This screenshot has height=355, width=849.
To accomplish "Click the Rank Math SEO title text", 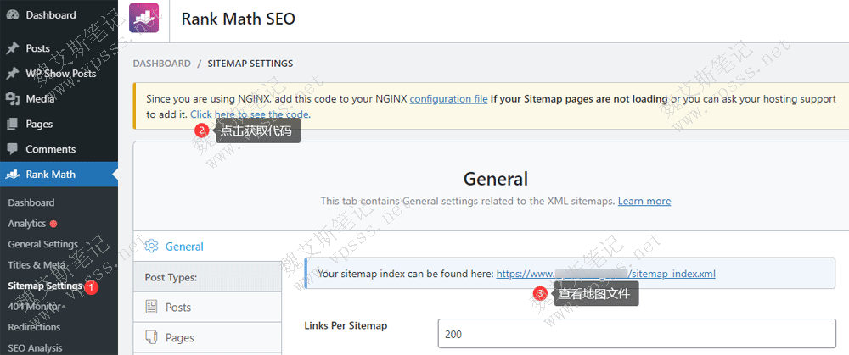I will [239, 19].
